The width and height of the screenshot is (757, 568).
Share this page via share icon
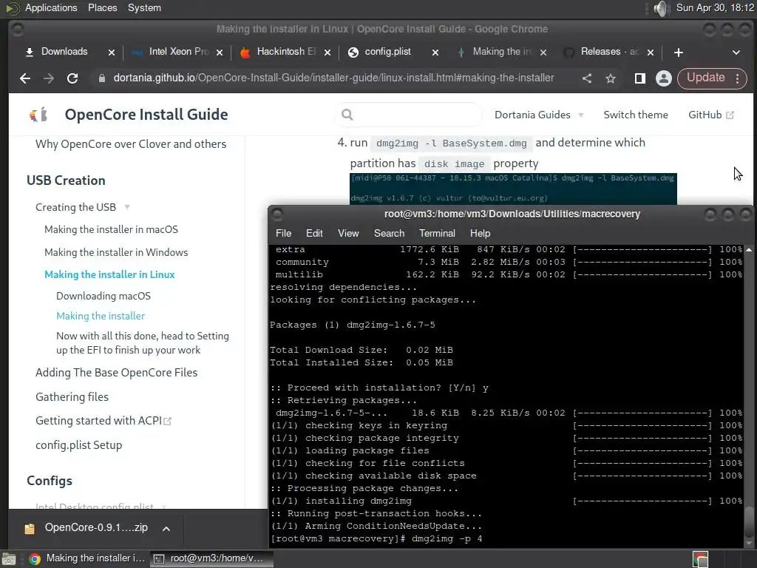point(586,78)
